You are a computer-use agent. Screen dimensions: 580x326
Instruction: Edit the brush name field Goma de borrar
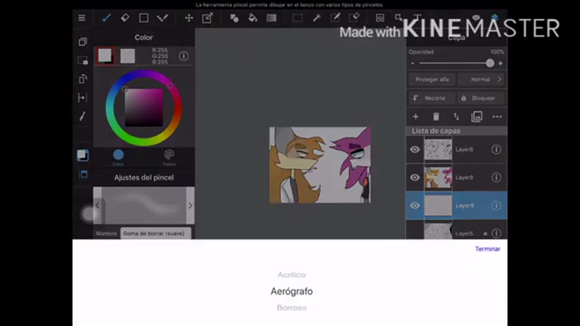[155, 234]
